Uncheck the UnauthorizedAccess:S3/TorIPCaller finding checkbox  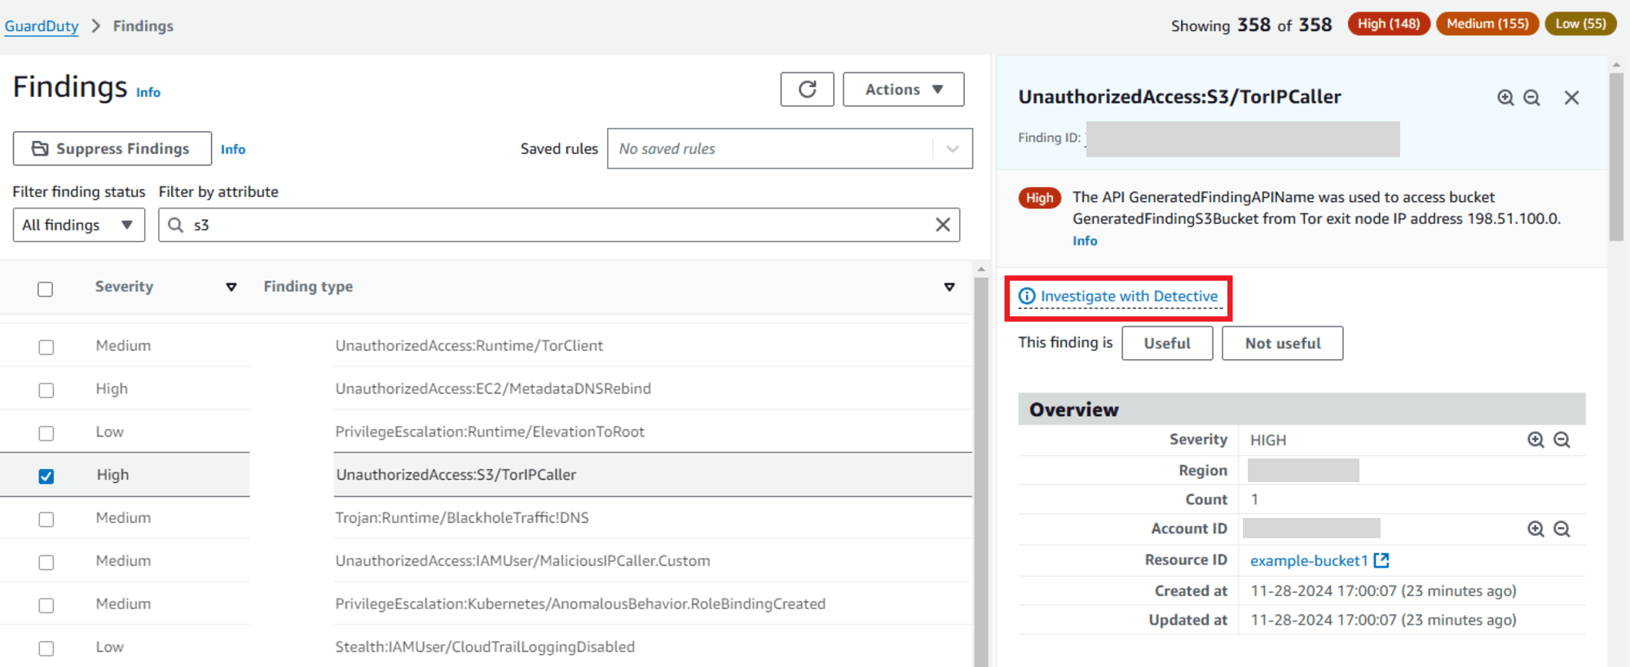click(x=46, y=476)
